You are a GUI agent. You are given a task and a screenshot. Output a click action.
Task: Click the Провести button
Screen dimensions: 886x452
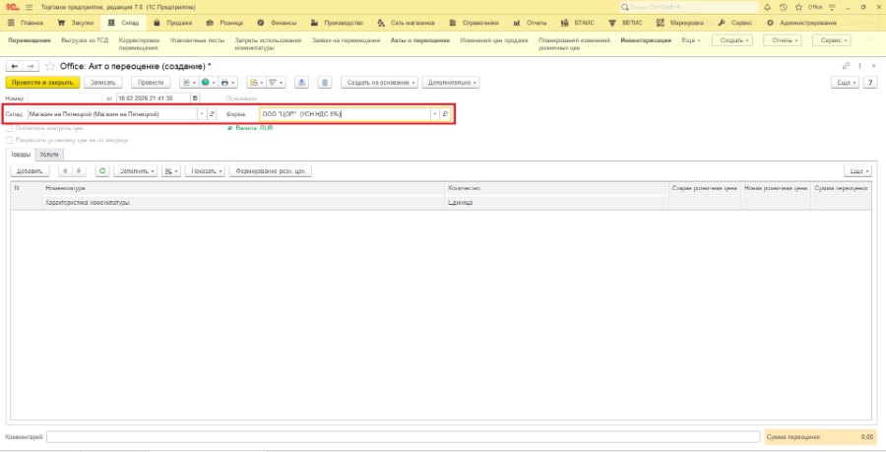pos(151,83)
